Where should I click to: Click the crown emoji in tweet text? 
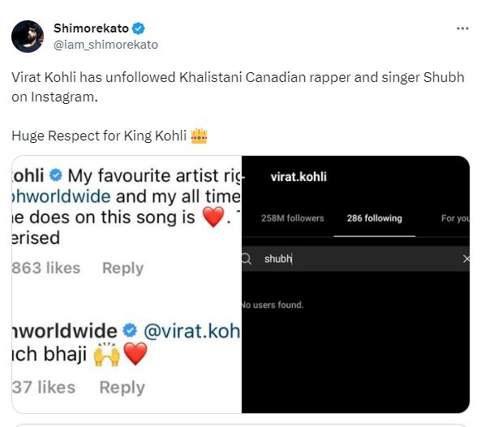point(199,136)
